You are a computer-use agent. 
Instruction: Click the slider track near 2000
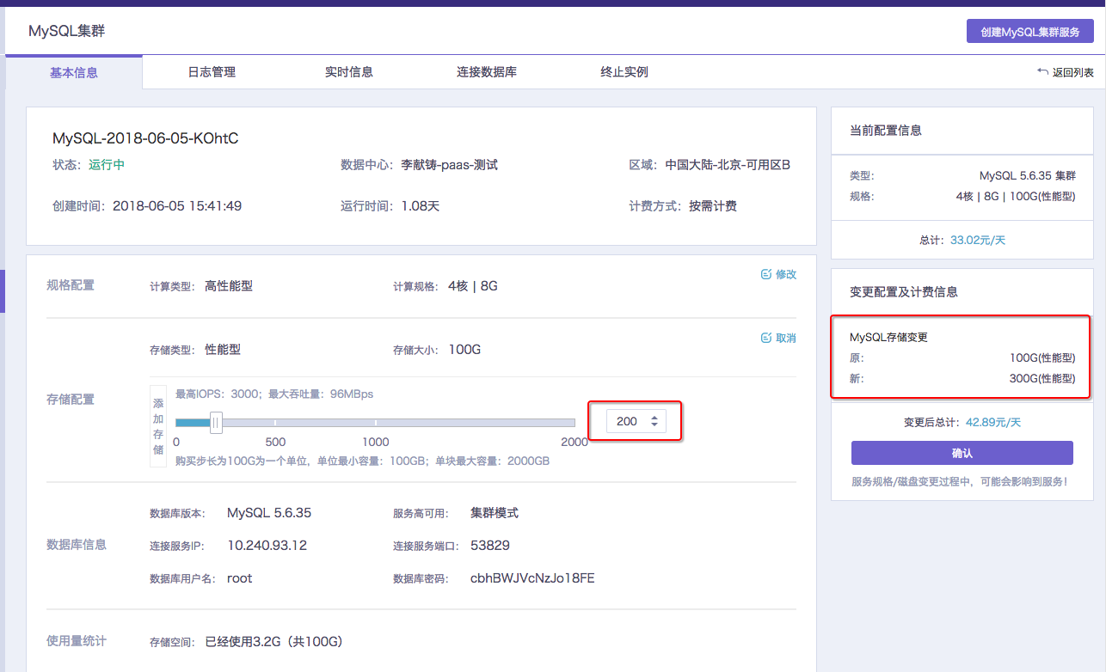[572, 423]
